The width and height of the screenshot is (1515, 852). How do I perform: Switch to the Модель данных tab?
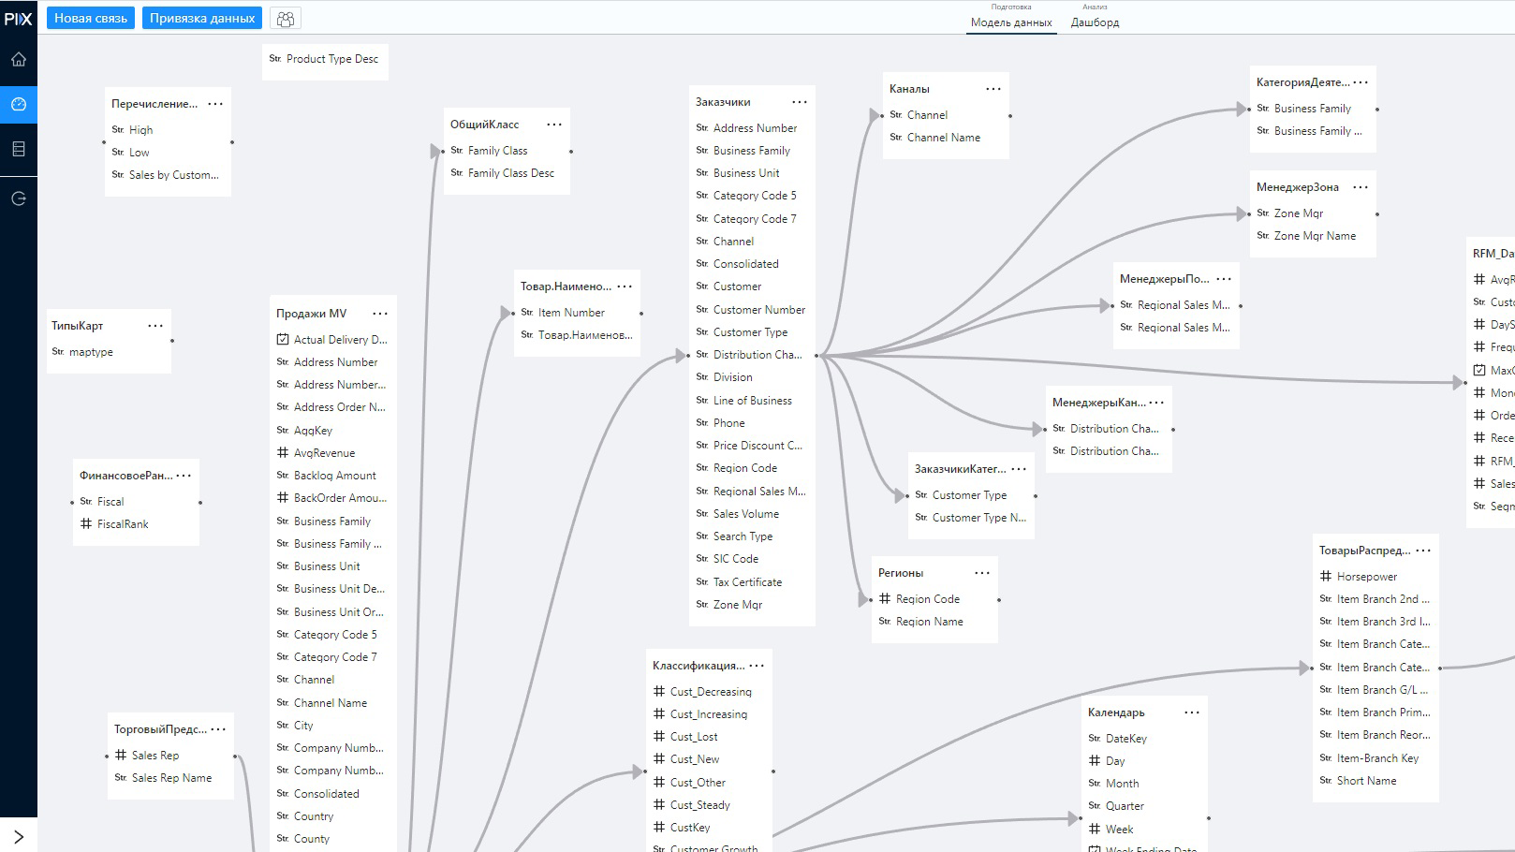pos(1011,22)
